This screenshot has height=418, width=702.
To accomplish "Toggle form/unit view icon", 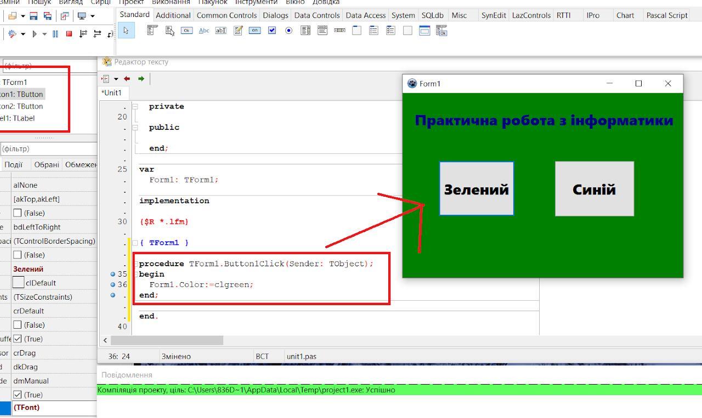I will (x=65, y=16).
